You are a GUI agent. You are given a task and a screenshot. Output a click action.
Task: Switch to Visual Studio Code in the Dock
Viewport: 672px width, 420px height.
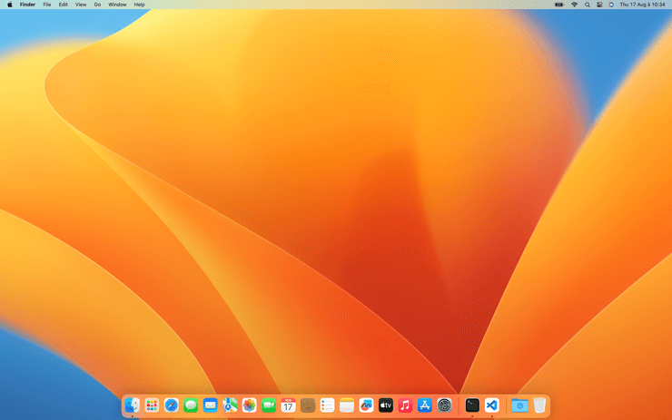tap(492, 405)
